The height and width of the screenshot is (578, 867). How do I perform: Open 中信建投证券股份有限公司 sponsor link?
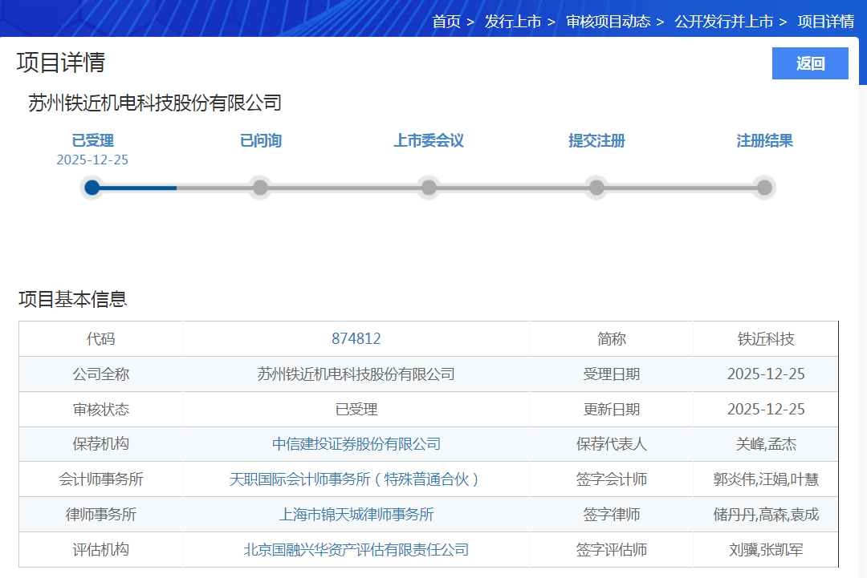pos(356,444)
